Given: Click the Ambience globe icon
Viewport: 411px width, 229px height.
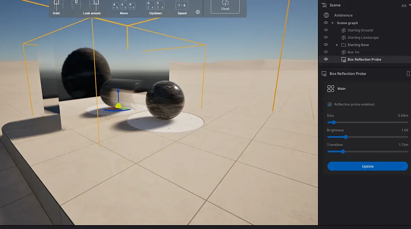Looking at the screenshot, I should pos(326,15).
